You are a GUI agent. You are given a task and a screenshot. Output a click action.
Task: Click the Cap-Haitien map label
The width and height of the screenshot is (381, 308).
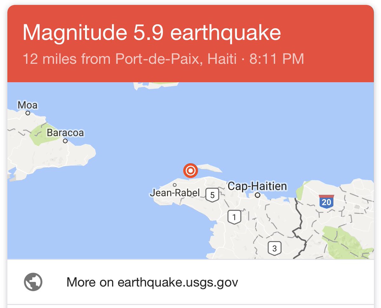tap(257, 186)
